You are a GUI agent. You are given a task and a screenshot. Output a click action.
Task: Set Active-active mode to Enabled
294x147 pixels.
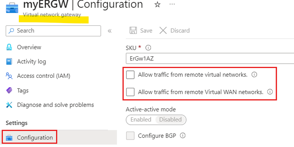click(x=141, y=120)
